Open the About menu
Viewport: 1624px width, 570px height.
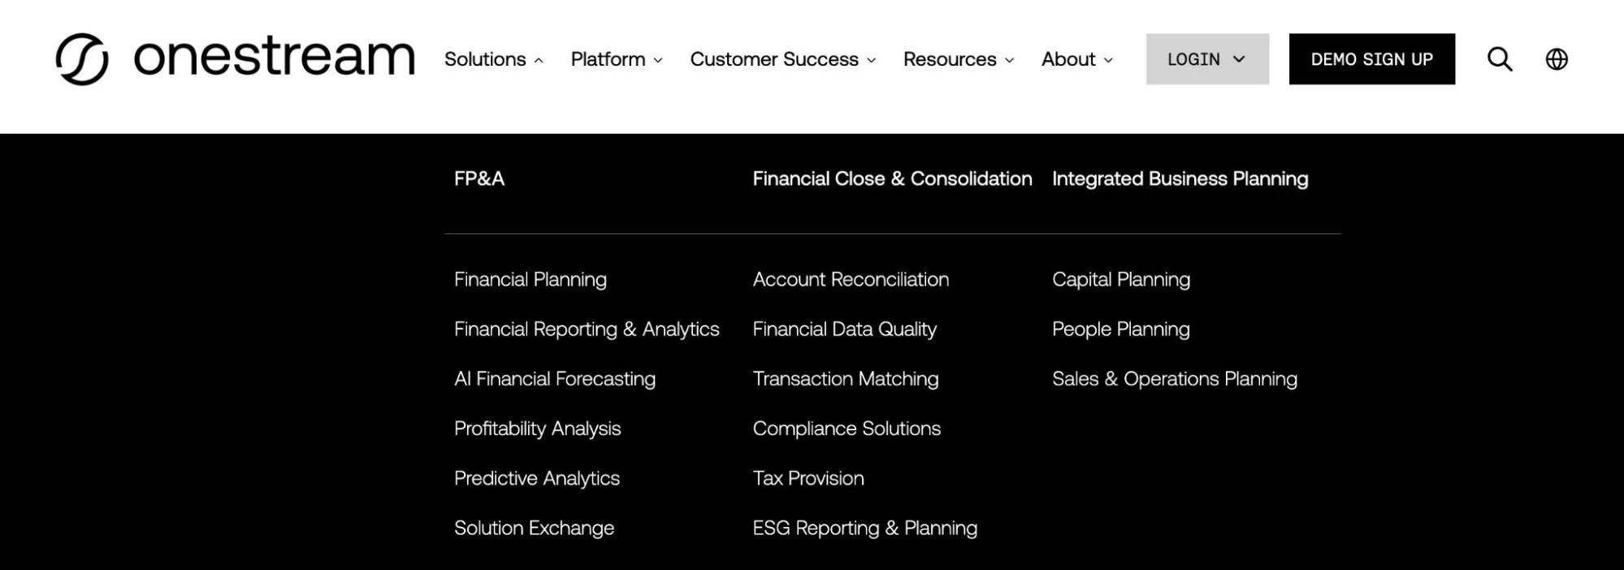[1077, 59]
